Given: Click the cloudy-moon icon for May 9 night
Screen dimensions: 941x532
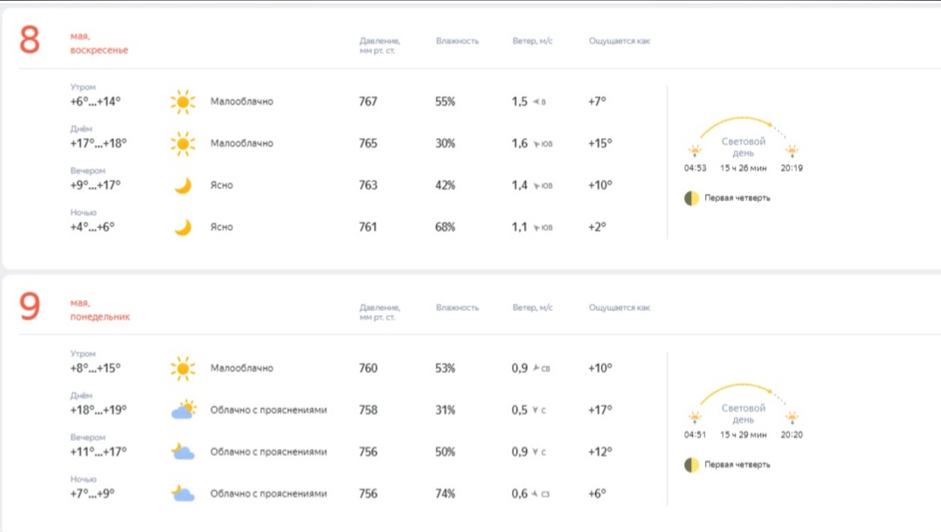Looking at the screenshot, I should (x=182, y=494).
